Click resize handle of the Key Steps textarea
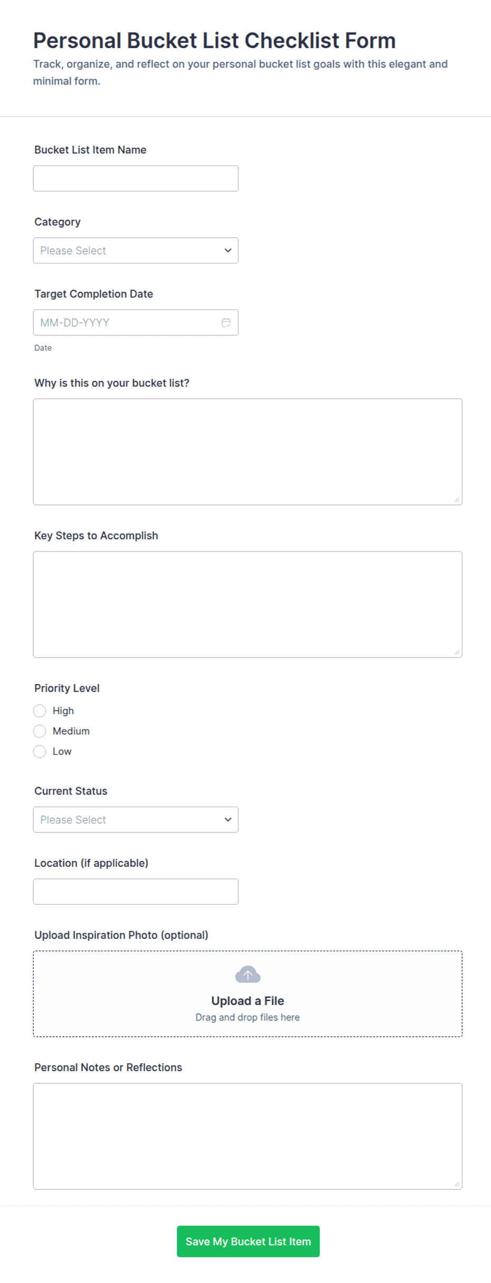This screenshot has height=1283, width=491. [457, 652]
